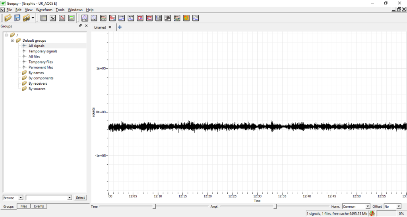Float the Groups panel using its dock icon
The width and height of the screenshot is (407, 217).
point(80,26)
